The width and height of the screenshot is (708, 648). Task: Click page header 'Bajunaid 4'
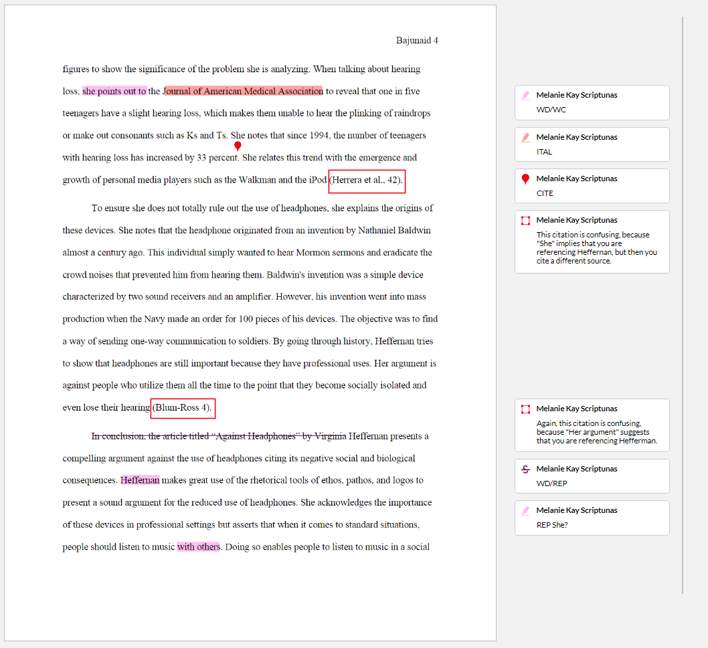pos(417,40)
